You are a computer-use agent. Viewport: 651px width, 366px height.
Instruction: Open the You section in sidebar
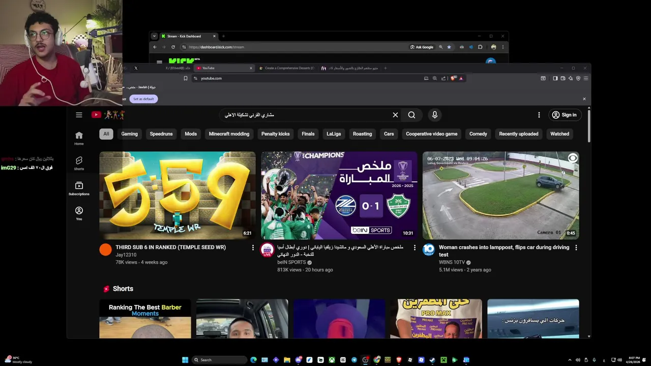pos(79,213)
